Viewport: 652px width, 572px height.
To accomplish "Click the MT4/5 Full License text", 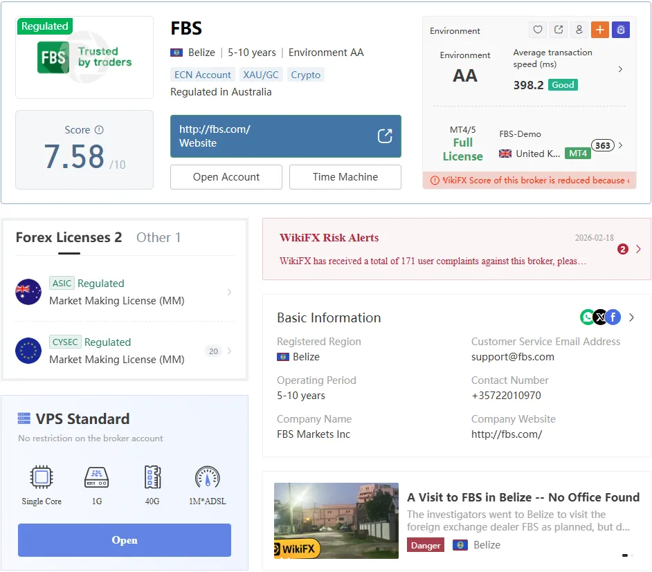I will click(463, 144).
